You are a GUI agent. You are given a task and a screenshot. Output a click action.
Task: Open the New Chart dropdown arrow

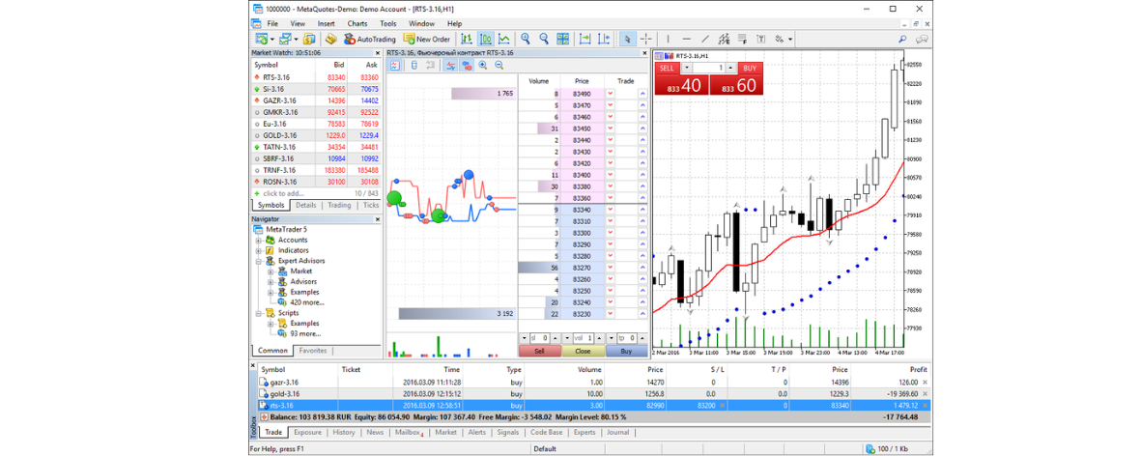pos(272,40)
